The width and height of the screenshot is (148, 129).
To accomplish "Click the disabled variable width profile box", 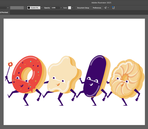I will click(17, 8).
